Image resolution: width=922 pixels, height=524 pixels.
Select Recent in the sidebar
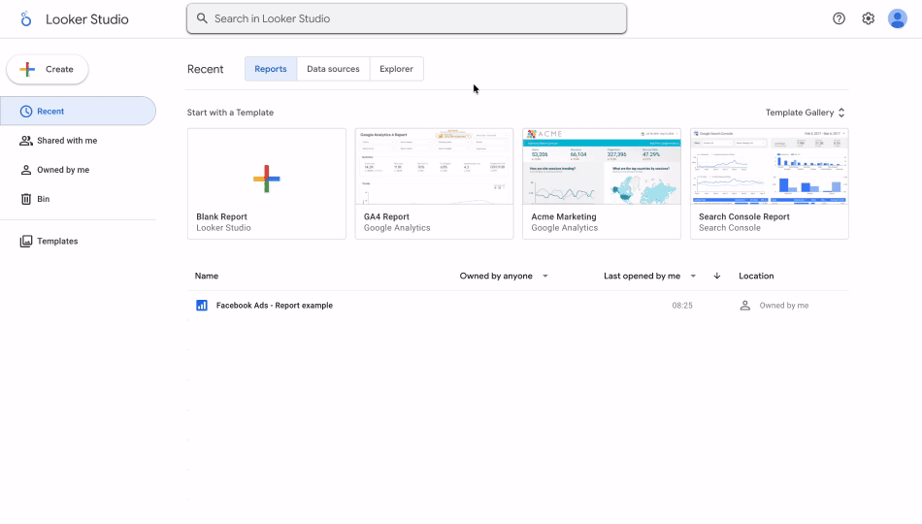[x=78, y=112]
